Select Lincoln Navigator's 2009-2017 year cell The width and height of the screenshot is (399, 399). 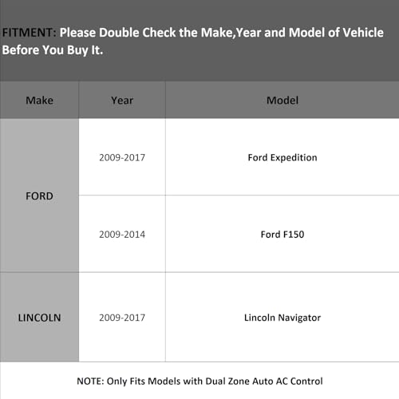(x=122, y=318)
